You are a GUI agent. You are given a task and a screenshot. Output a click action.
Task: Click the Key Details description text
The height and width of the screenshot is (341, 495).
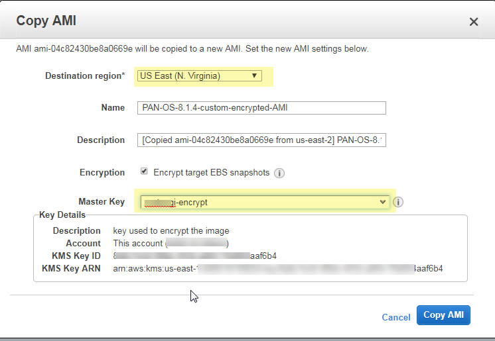171,231
